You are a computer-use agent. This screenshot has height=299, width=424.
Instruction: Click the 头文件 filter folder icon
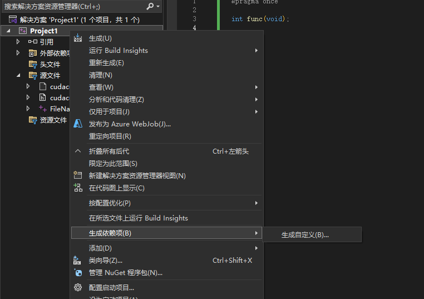[x=33, y=64]
